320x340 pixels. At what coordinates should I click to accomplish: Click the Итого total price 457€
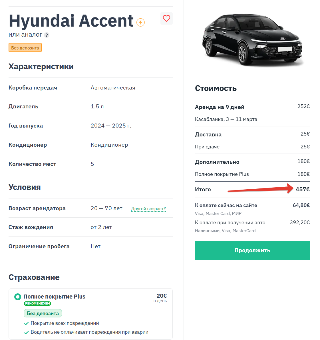tap(303, 189)
